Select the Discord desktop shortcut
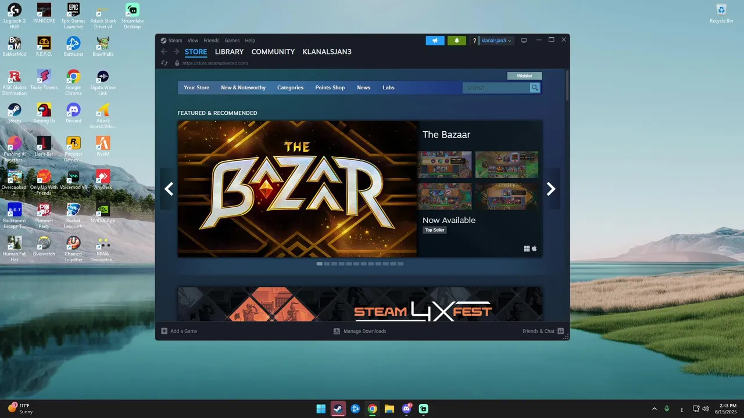744x418 pixels. click(x=73, y=113)
